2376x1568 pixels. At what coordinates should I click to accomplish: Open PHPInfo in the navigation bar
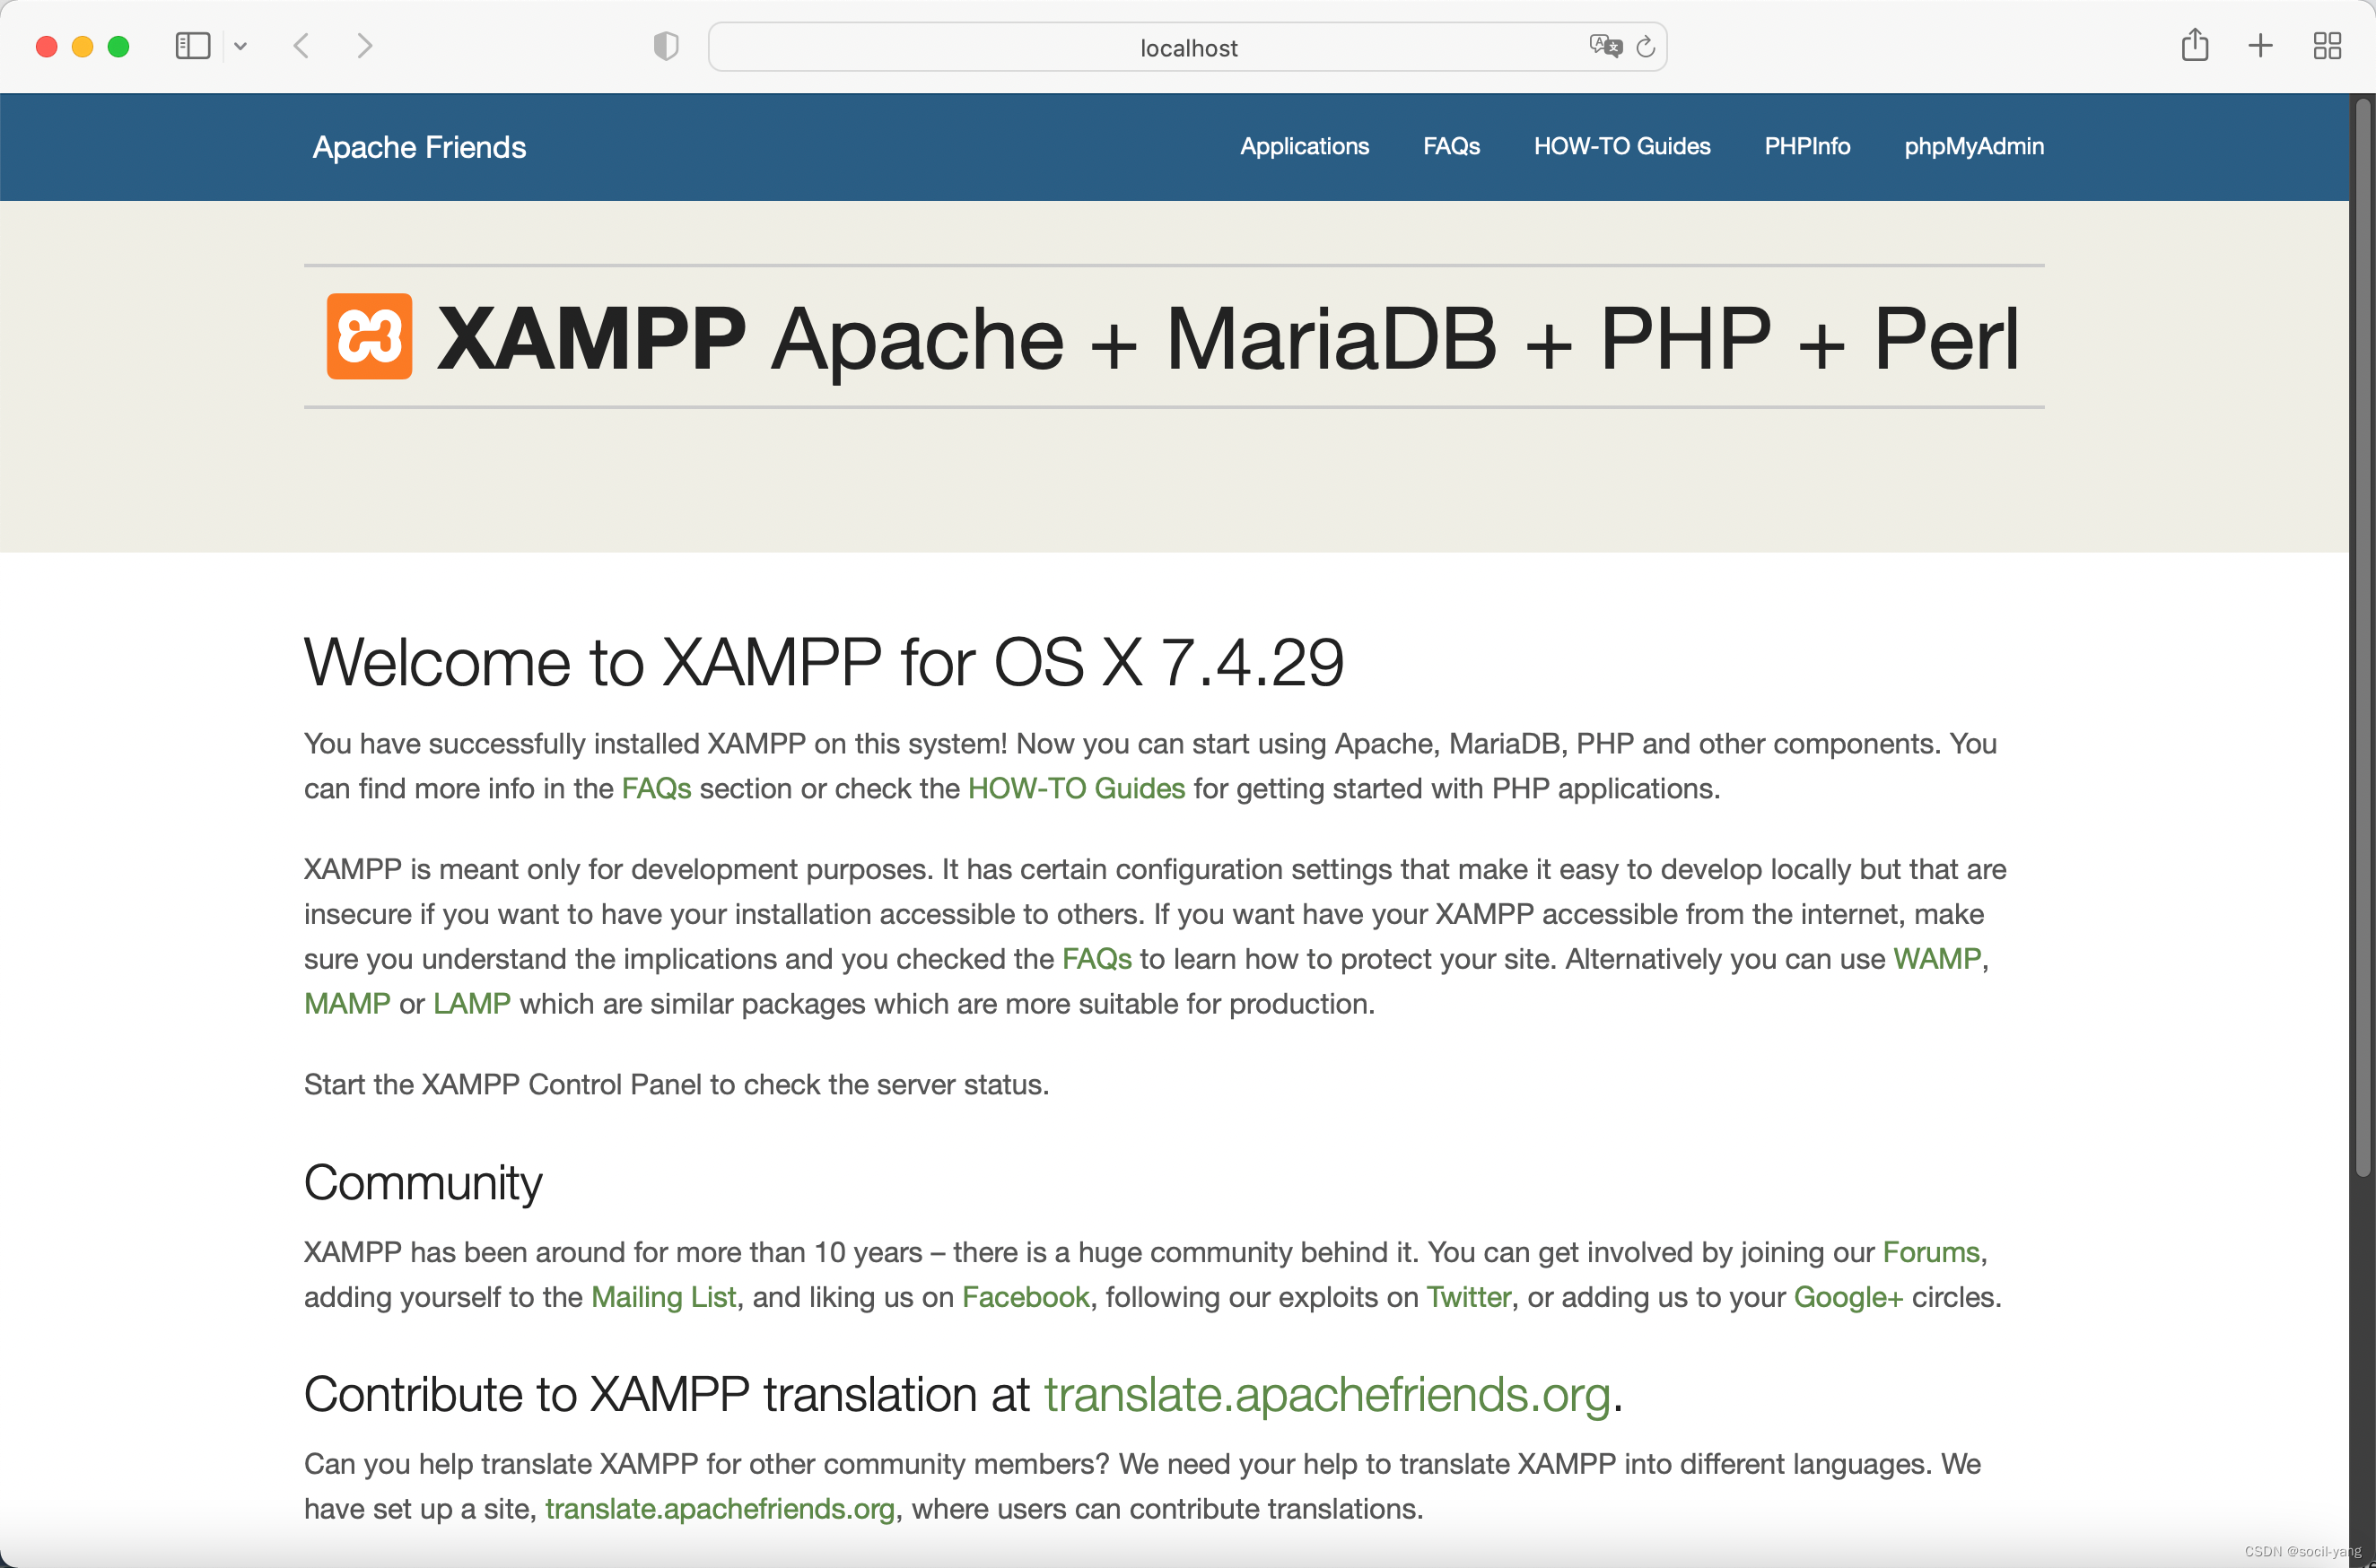1806,146
